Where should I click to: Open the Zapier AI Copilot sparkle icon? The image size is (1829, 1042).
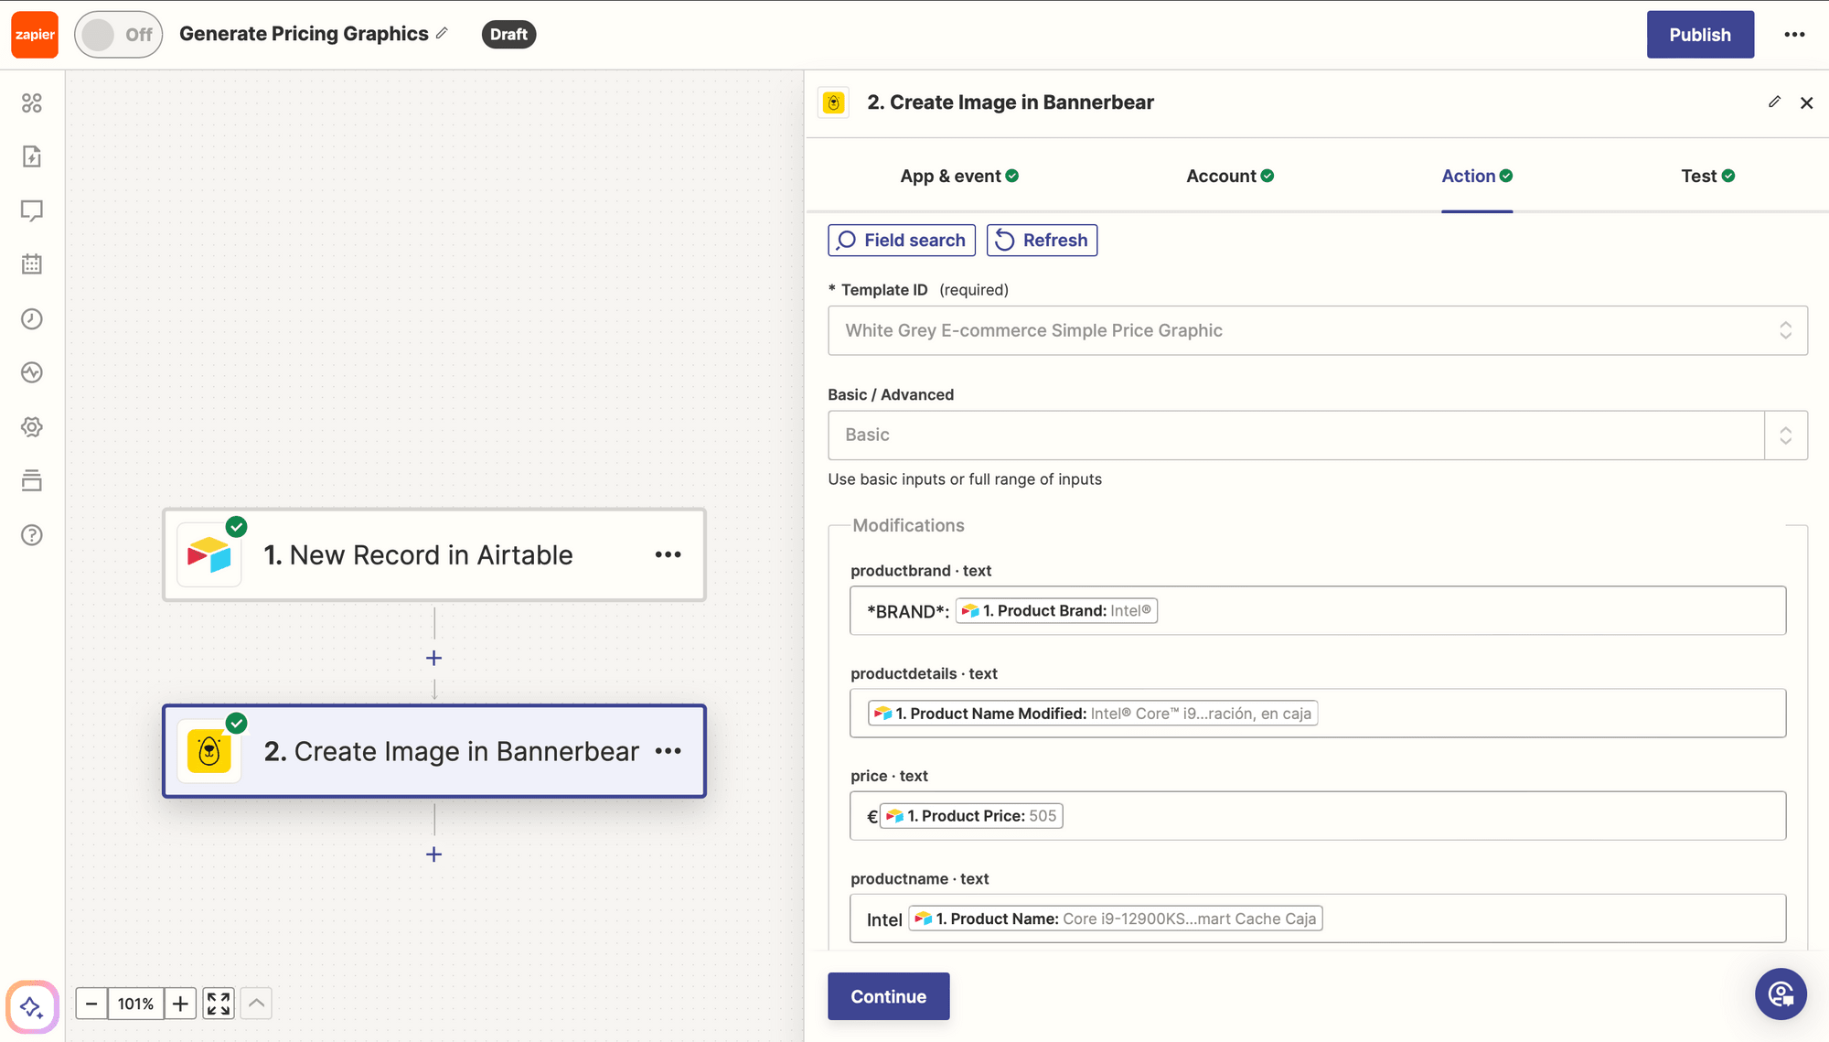tap(32, 1006)
